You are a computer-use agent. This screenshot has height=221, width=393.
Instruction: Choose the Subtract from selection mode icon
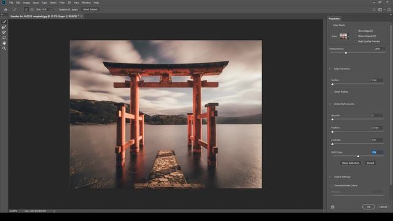click(x=32, y=10)
